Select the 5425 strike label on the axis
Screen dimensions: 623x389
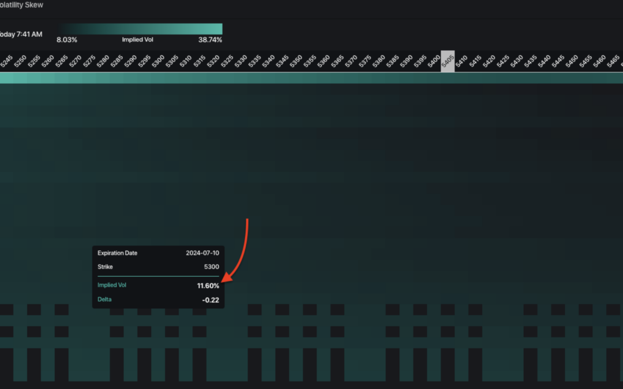(502, 61)
